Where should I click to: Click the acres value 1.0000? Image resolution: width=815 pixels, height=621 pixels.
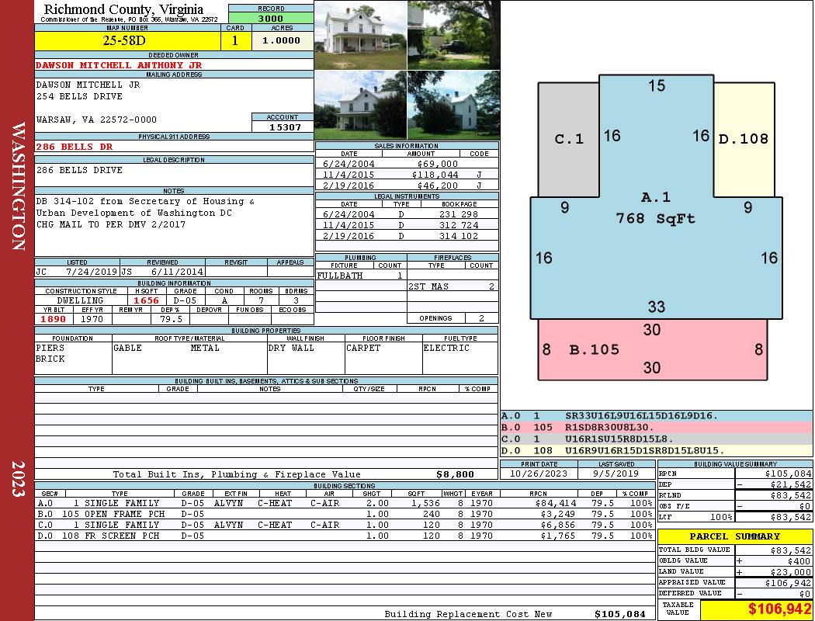(x=283, y=40)
